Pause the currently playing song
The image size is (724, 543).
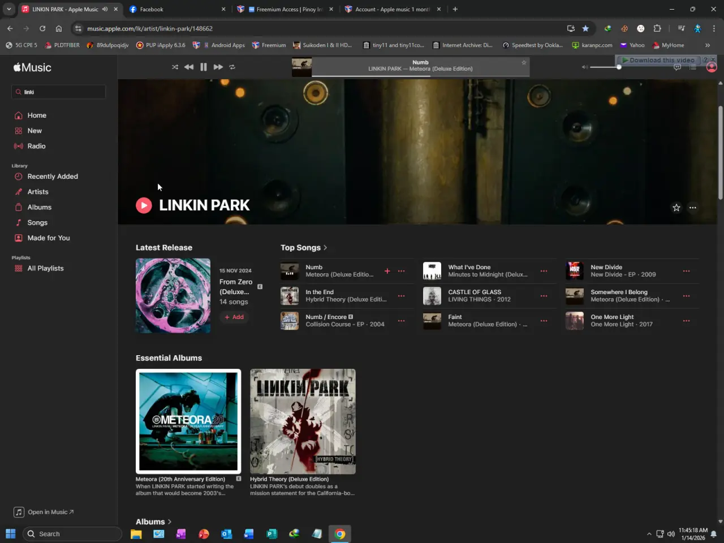point(204,67)
